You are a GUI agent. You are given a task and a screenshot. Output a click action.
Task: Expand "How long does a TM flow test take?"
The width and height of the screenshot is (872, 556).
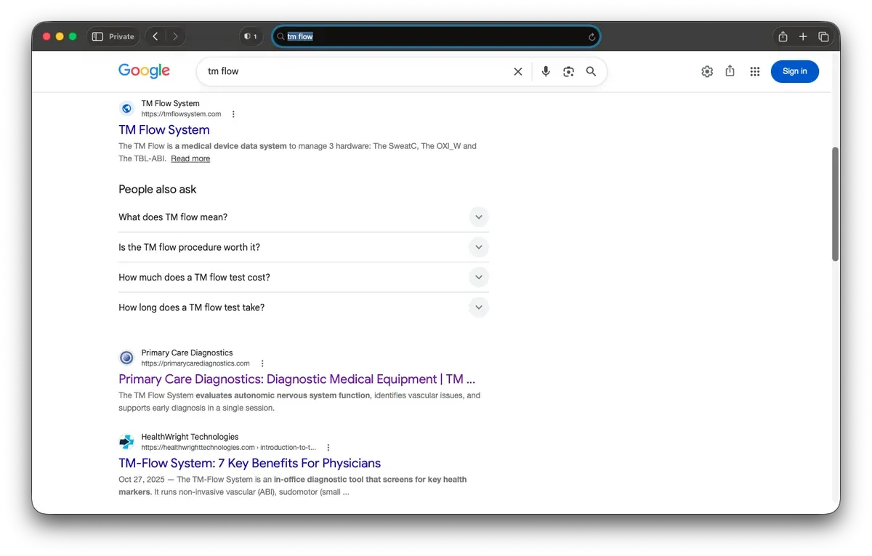pyautogui.click(x=304, y=307)
